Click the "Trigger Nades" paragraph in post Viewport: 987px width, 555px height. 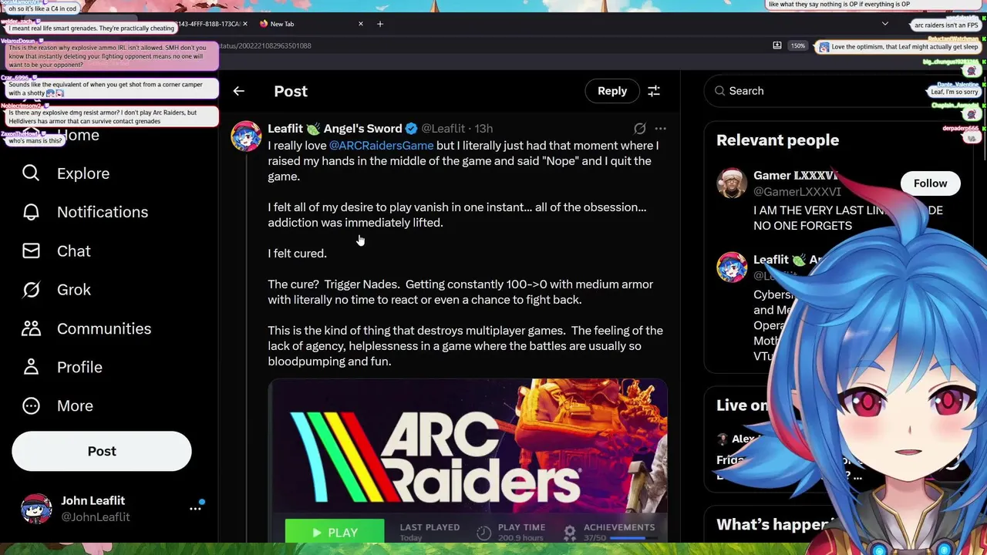pos(460,292)
